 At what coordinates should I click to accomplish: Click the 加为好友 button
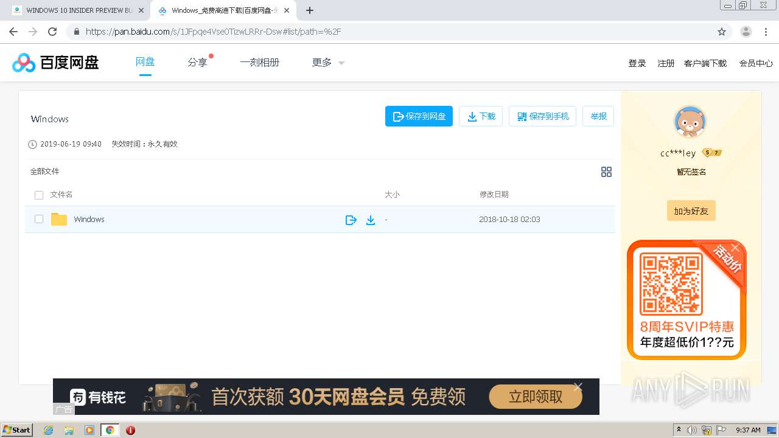(691, 211)
